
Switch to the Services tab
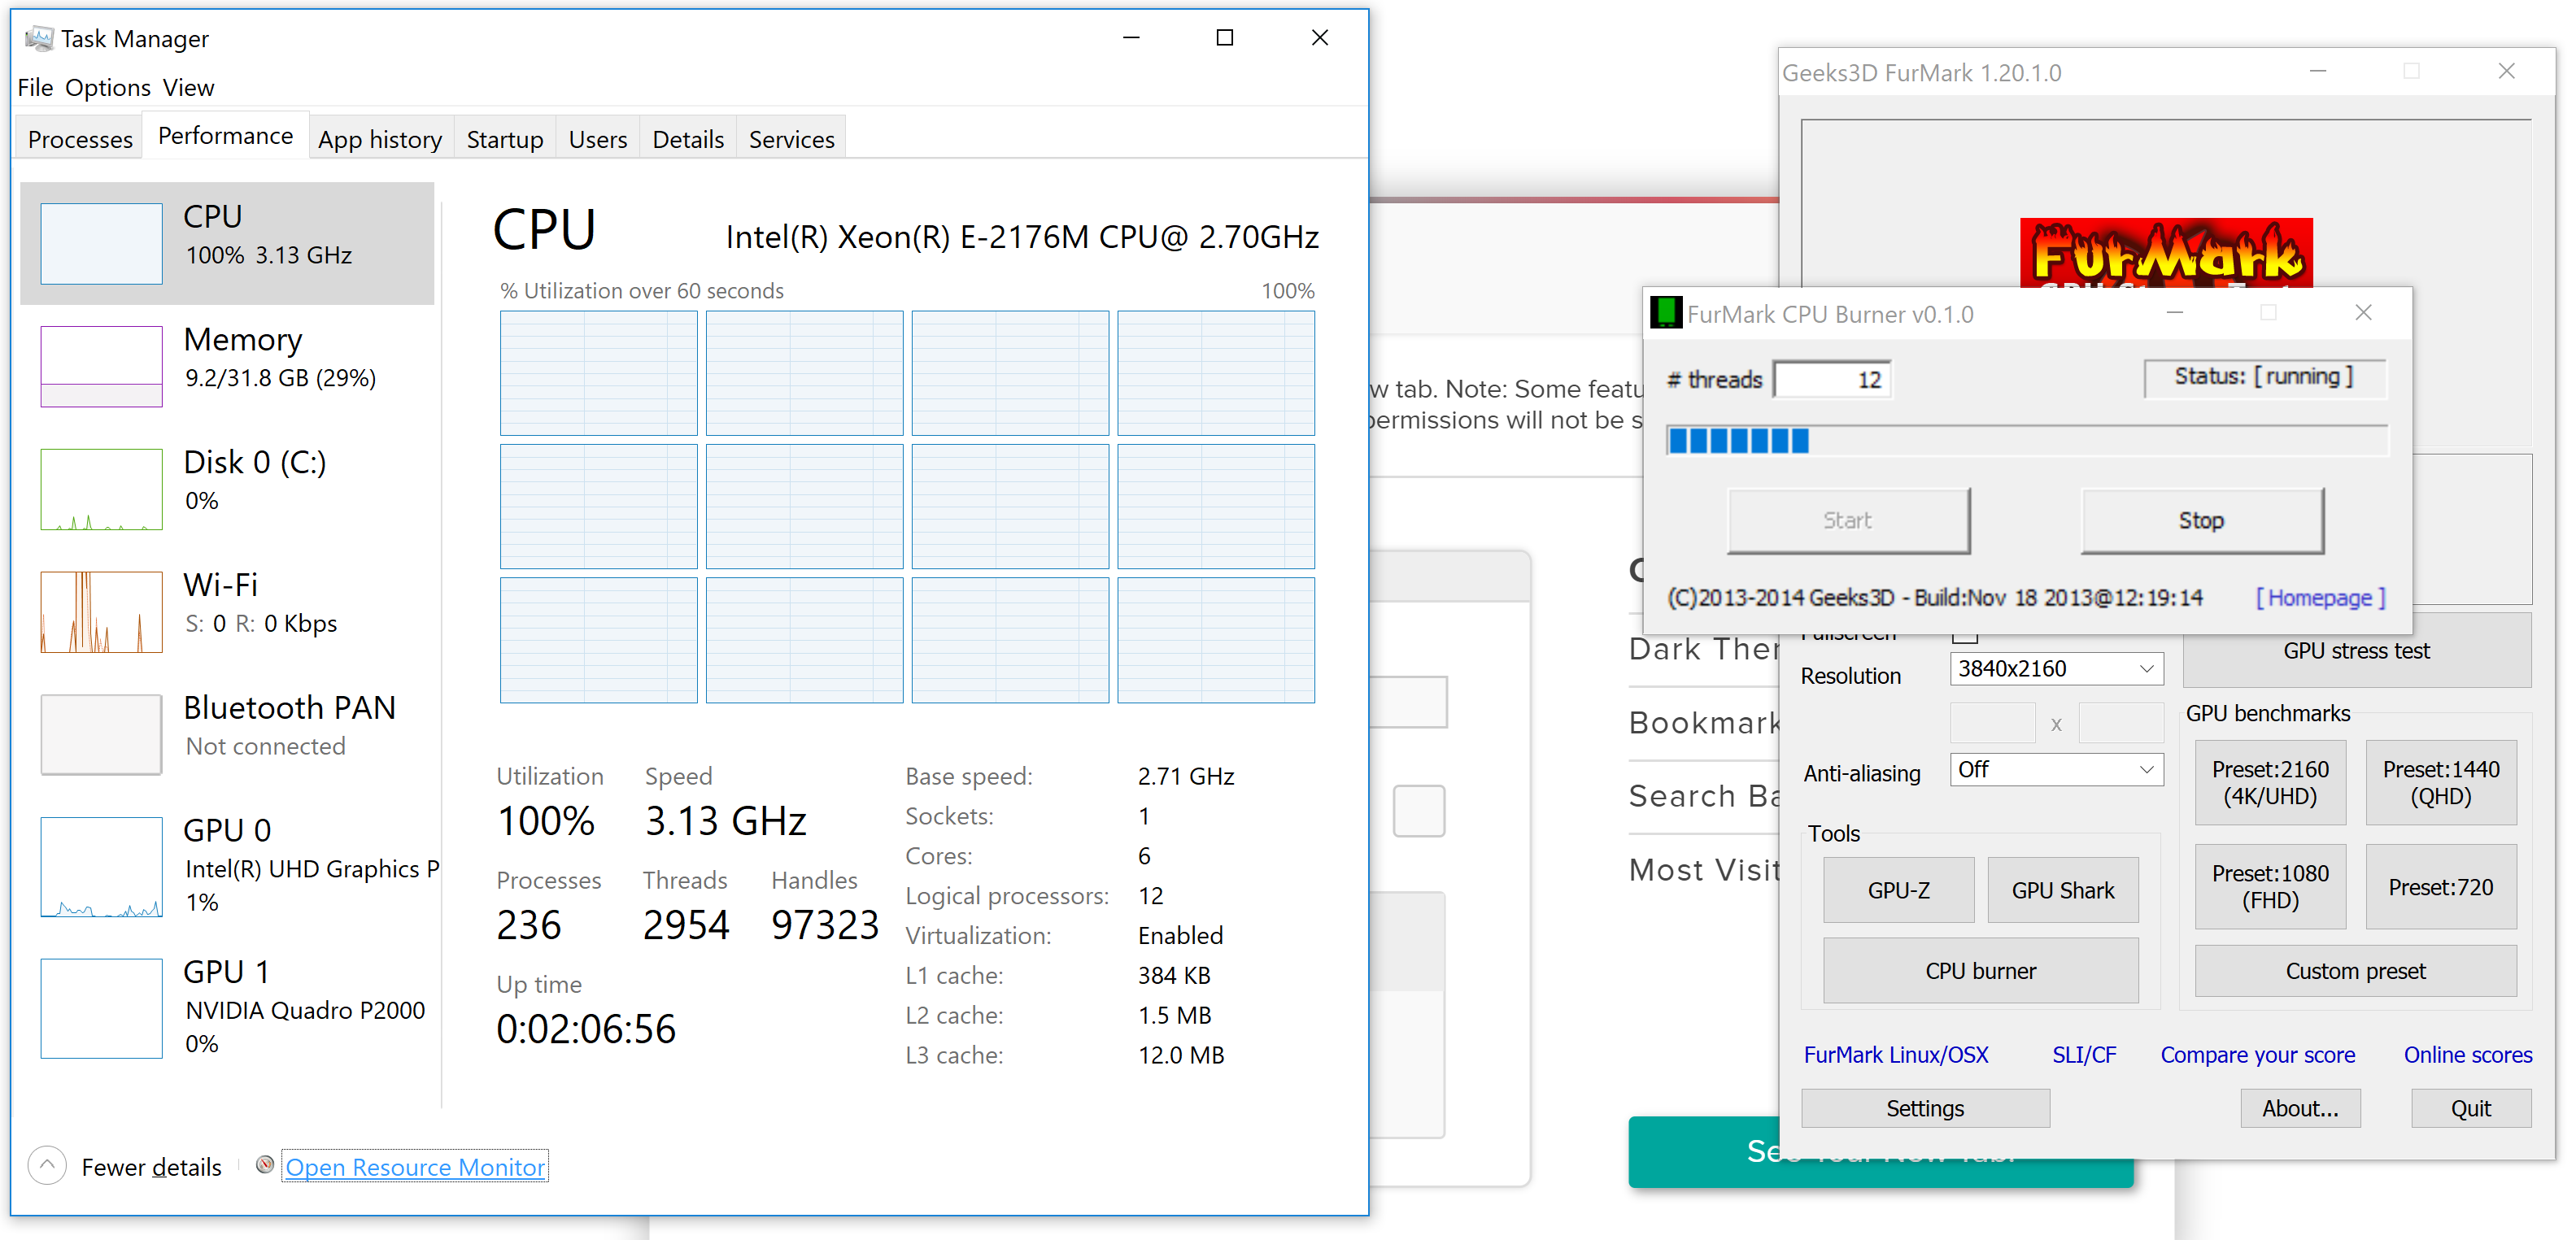[x=791, y=139]
